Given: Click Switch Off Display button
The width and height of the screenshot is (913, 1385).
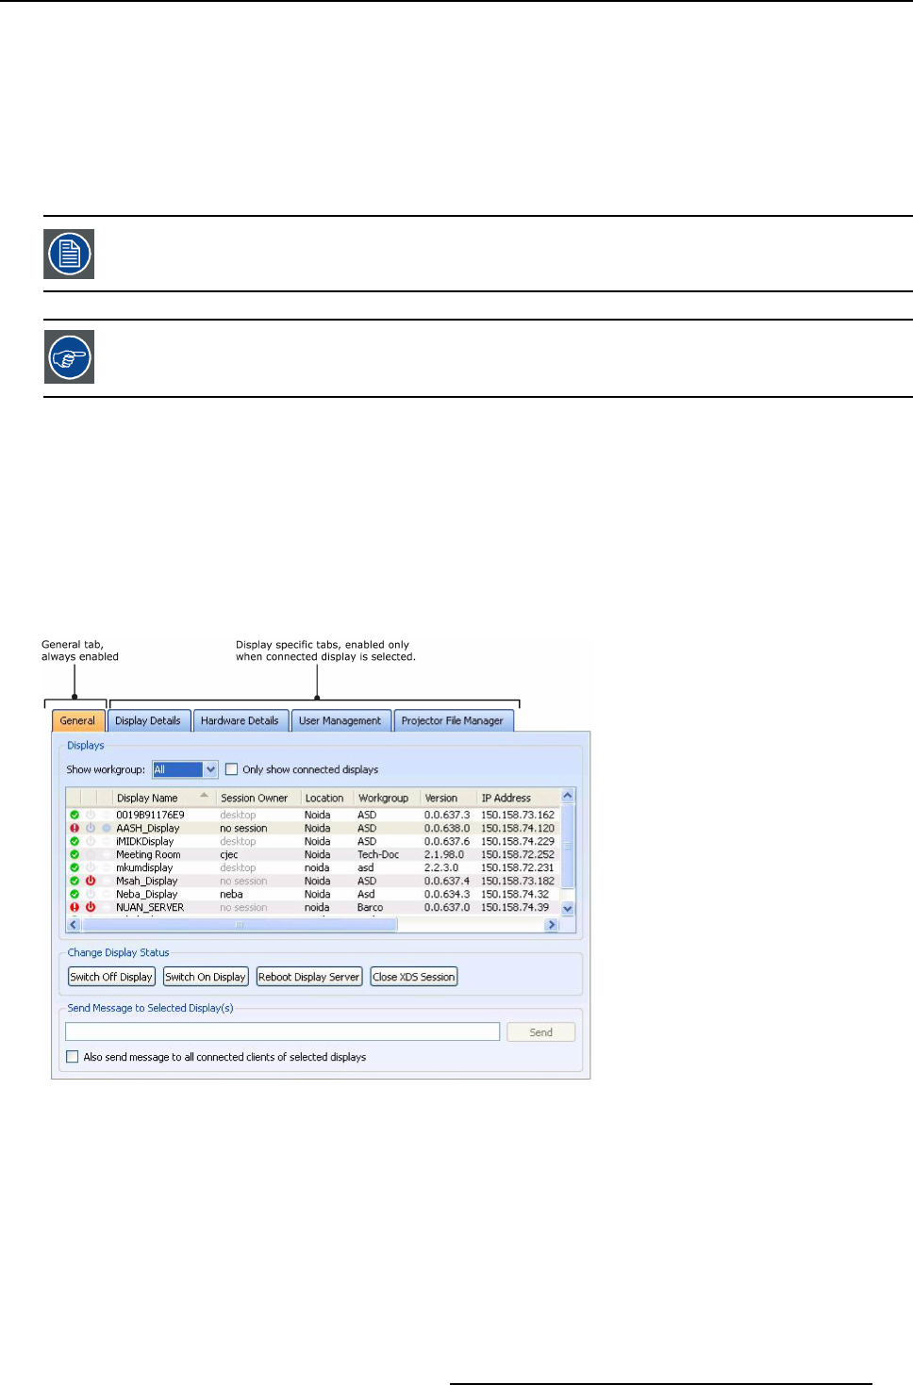Looking at the screenshot, I should click(111, 977).
